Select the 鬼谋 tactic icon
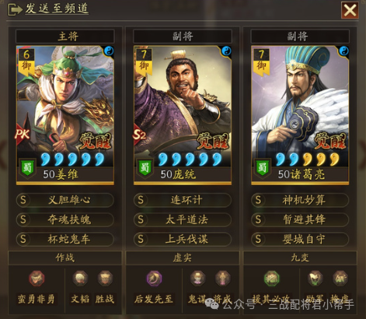This screenshot has height=319, width=366. coord(197,279)
